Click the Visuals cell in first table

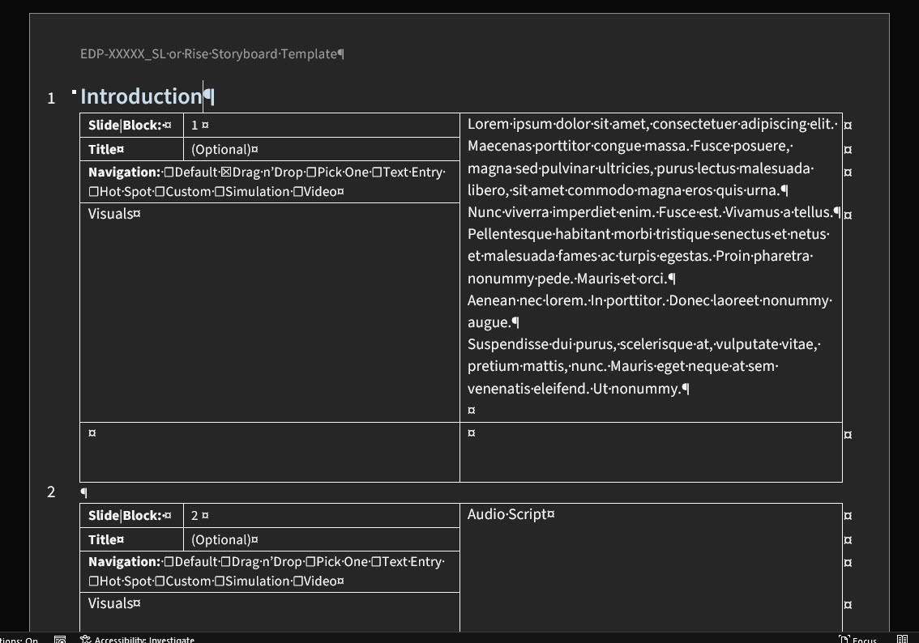click(x=270, y=312)
